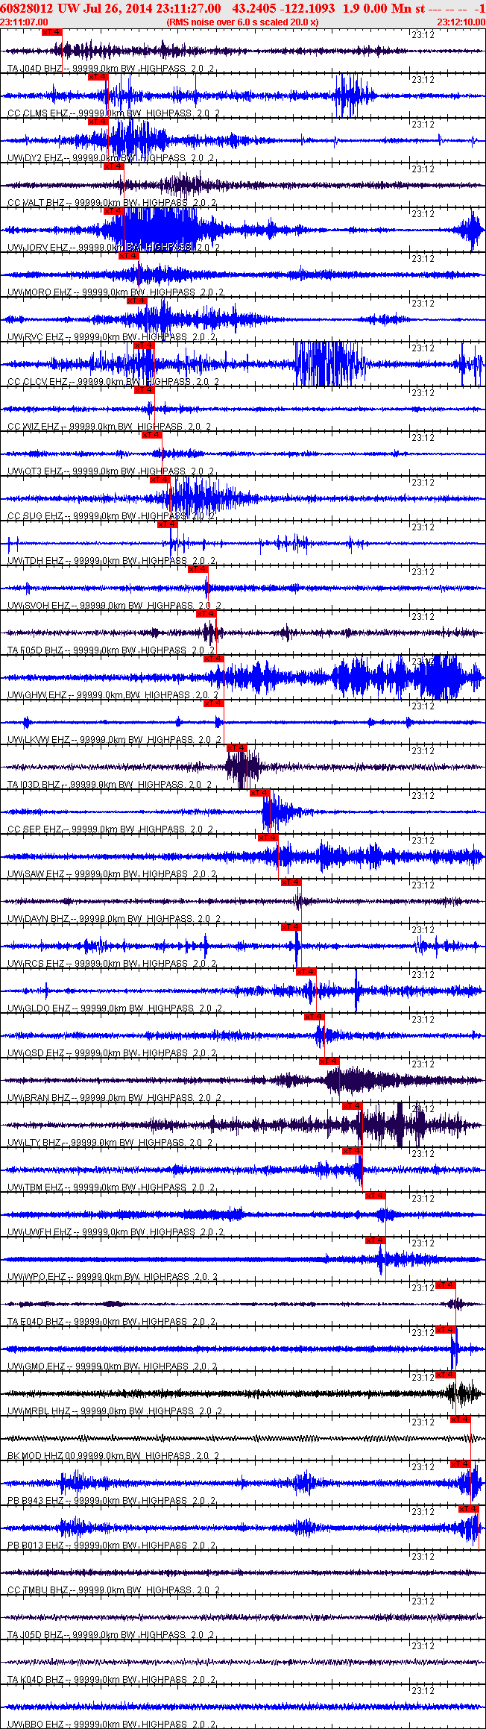Select the UW LKWV EHZ station label
Viewport: 486px width, 1729px height.
(x=39, y=740)
